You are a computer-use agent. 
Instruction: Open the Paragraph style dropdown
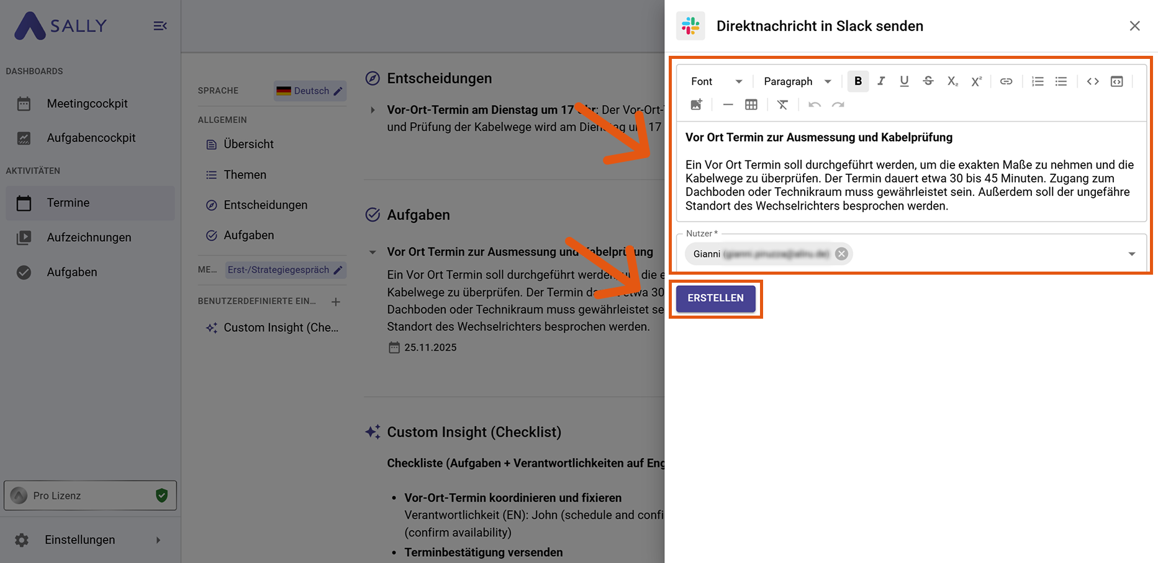797,81
